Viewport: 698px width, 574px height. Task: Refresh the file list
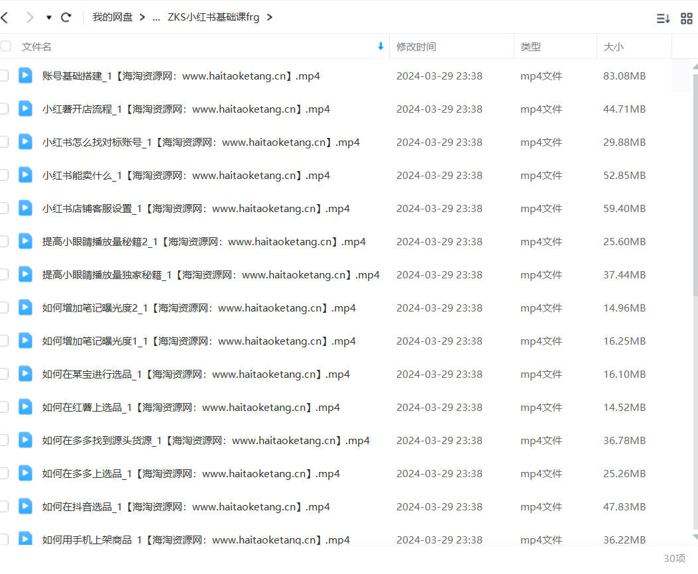coord(66,17)
